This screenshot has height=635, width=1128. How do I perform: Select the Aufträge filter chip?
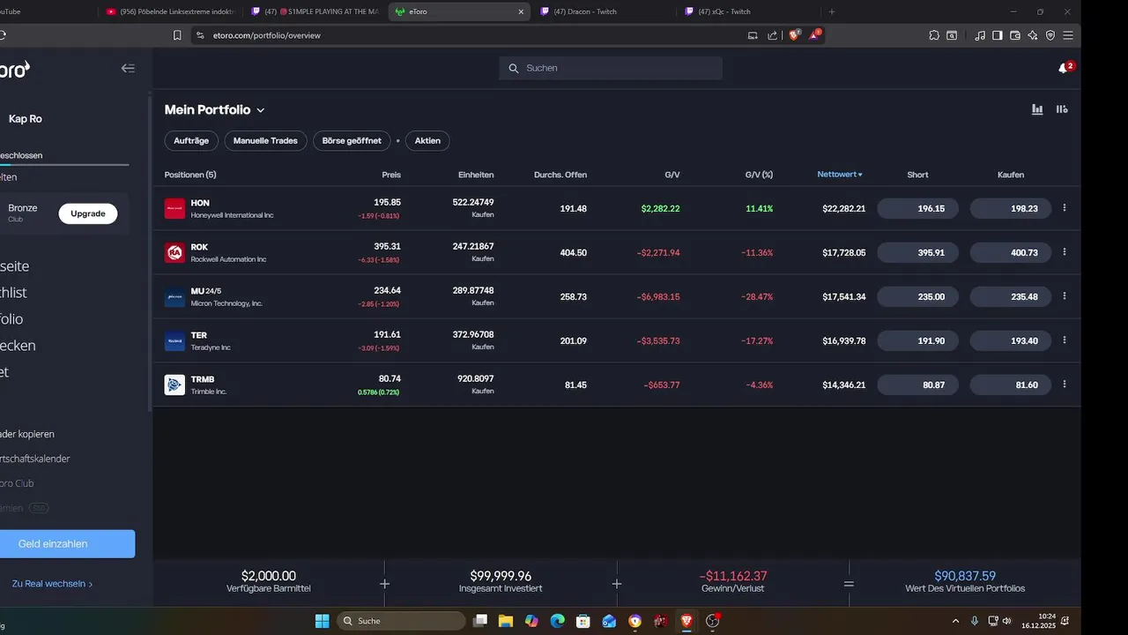point(191,140)
